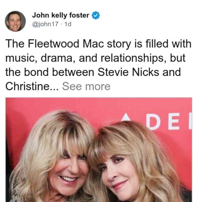Click the white DE letters on backdrop
The height and width of the screenshot is (202, 202).
(163, 121)
